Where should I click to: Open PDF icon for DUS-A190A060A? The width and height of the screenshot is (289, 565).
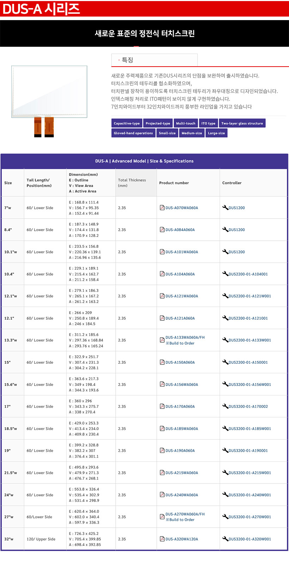[162, 450]
